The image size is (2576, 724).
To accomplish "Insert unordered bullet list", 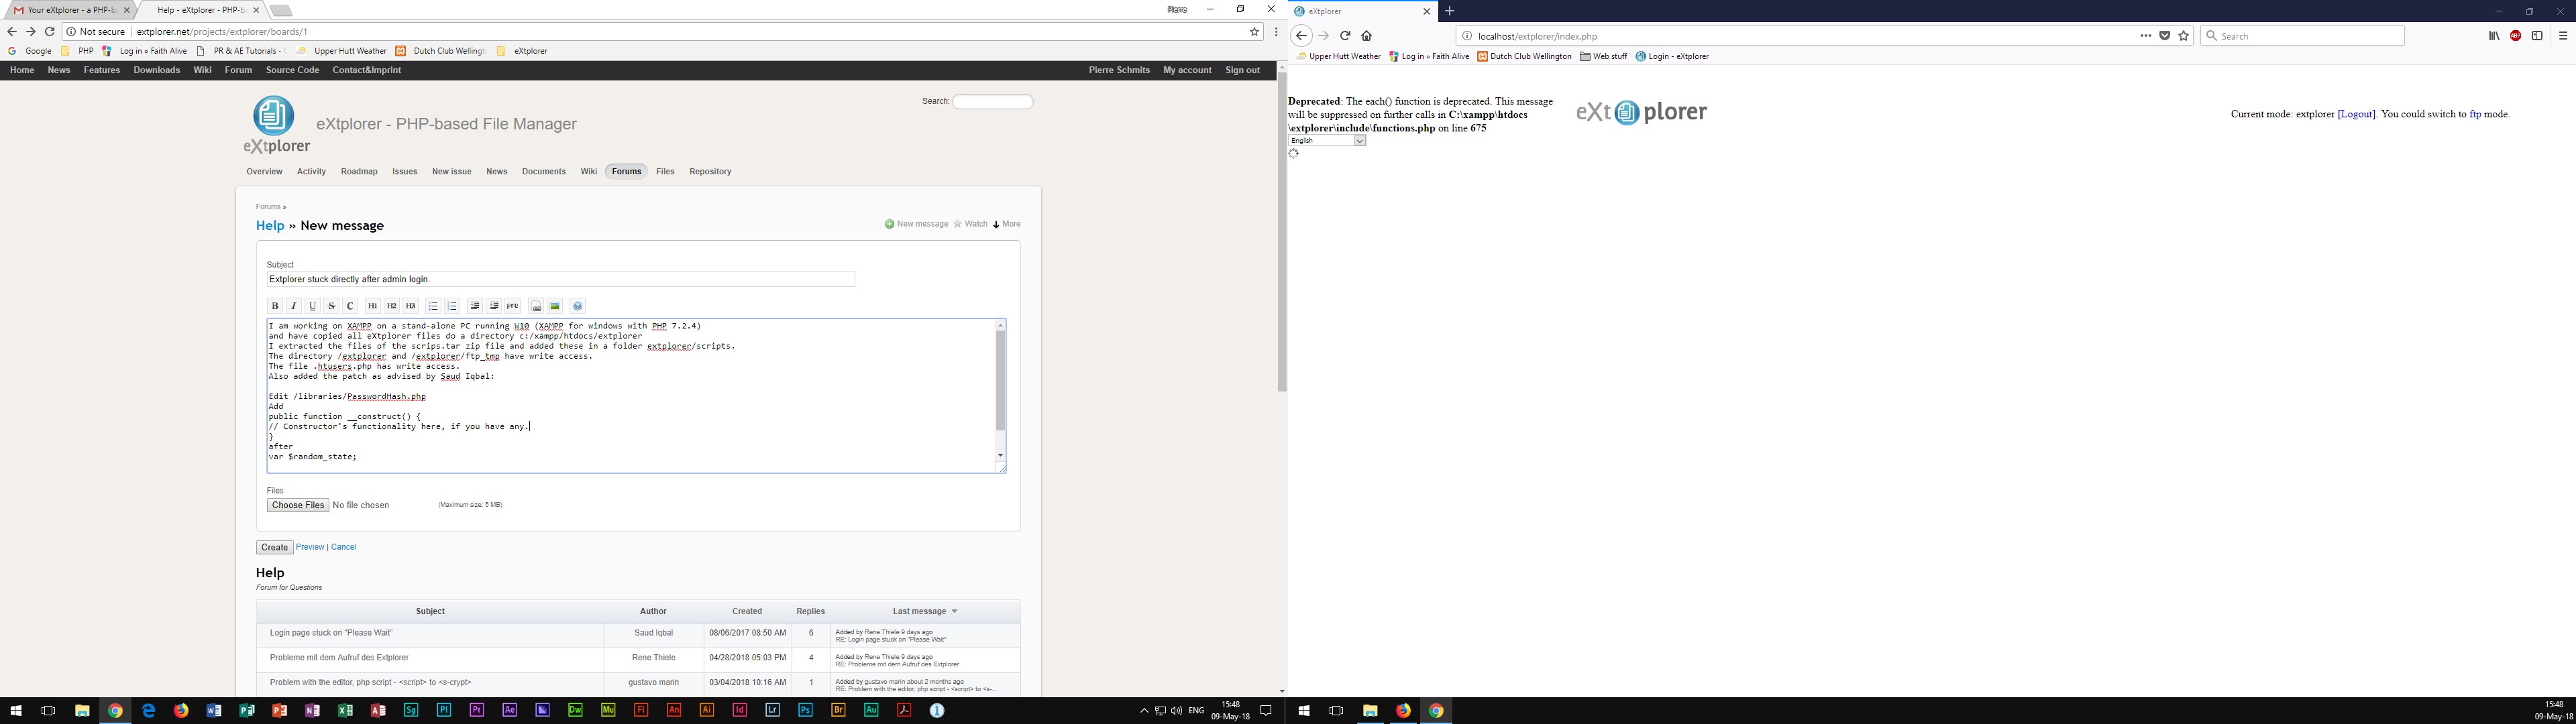I will [x=433, y=306].
